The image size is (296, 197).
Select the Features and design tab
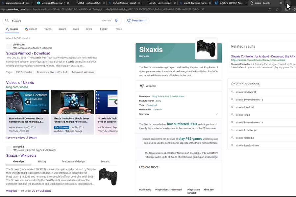tap(73, 162)
